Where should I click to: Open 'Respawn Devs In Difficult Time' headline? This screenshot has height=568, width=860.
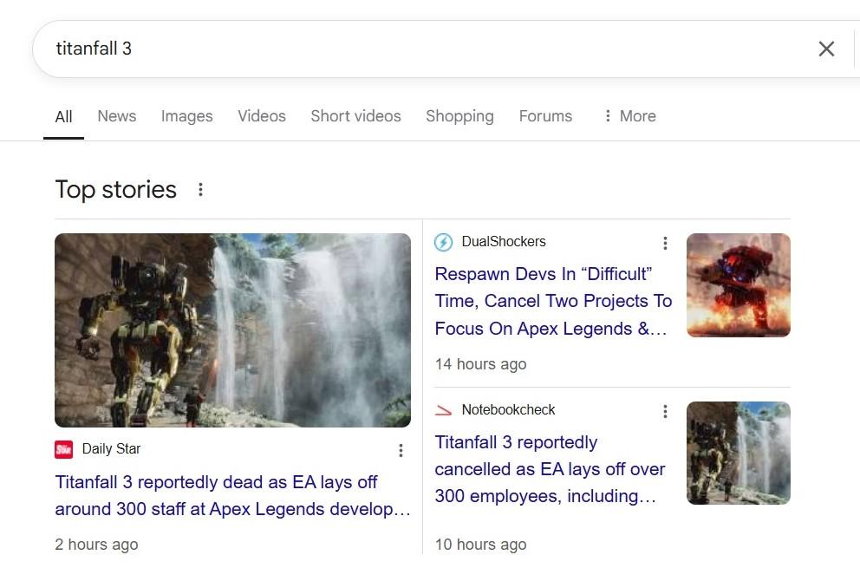pos(553,301)
